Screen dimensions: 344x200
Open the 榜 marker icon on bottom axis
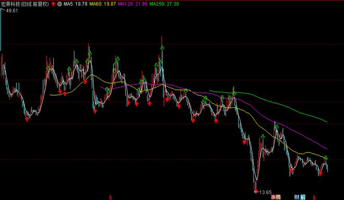click(278, 197)
